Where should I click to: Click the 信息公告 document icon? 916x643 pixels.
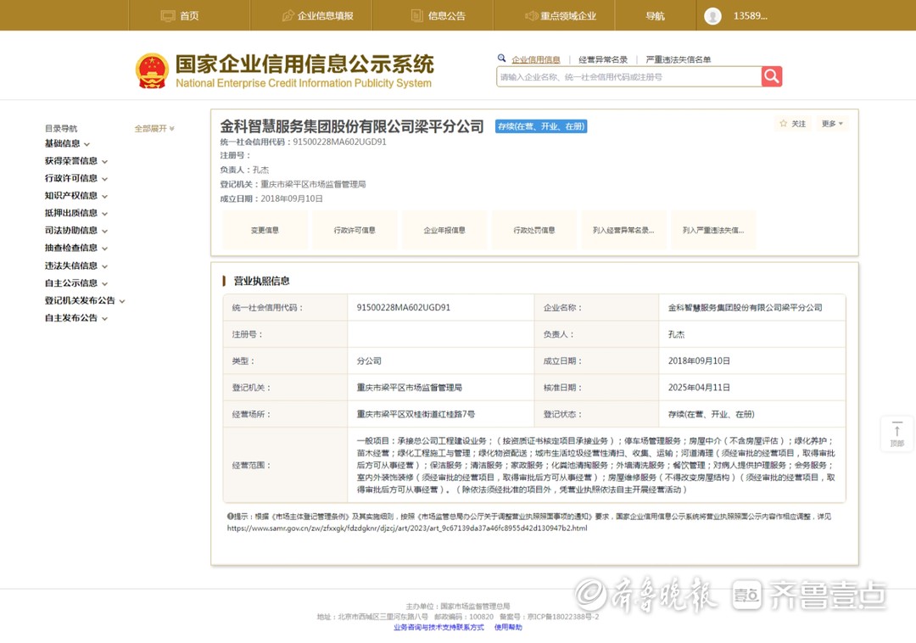point(417,16)
